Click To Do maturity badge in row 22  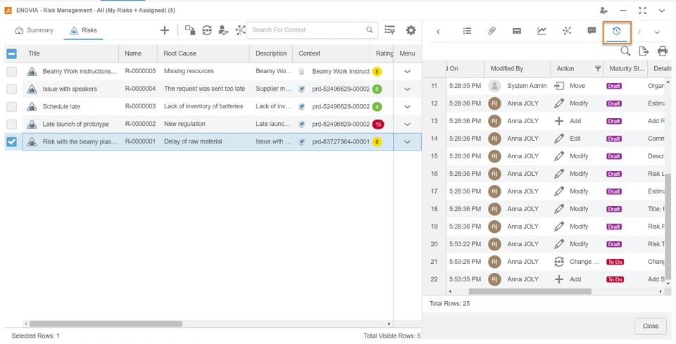click(x=615, y=279)
